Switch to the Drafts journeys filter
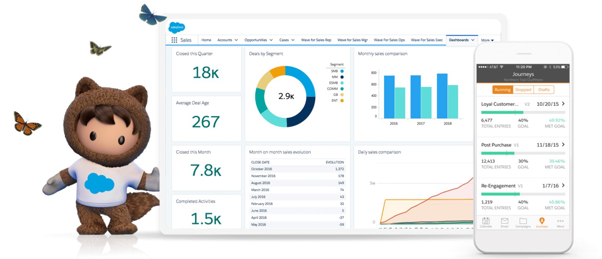Screen dimensions: 602x259 coord(544,90)
